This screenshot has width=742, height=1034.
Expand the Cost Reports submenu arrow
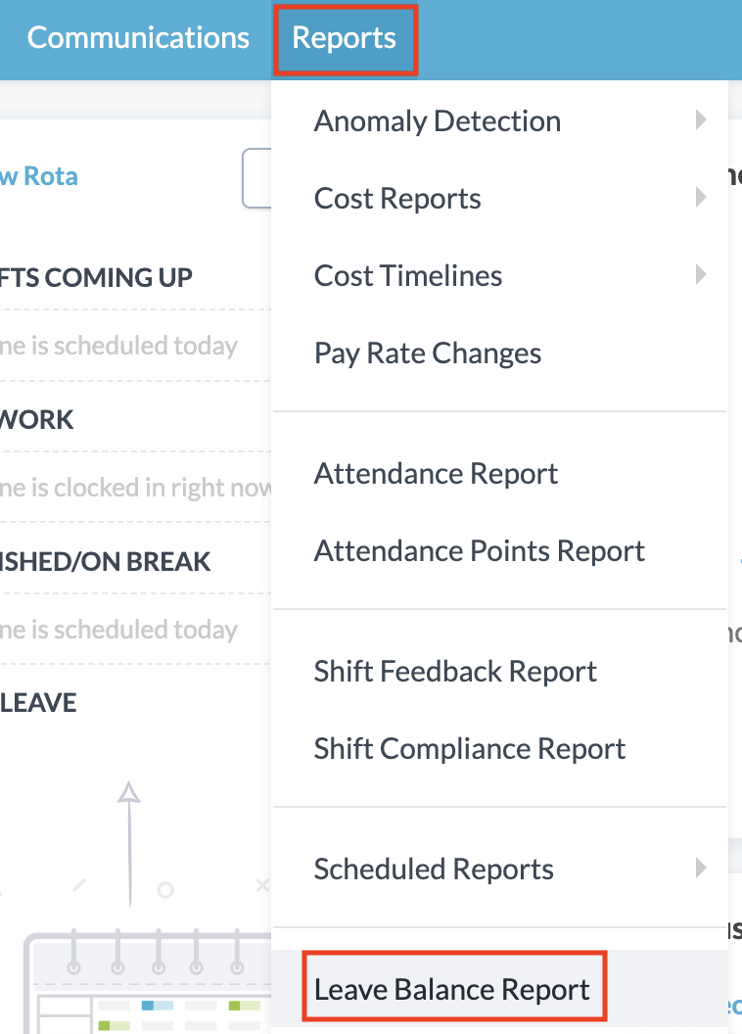(700, 198)
